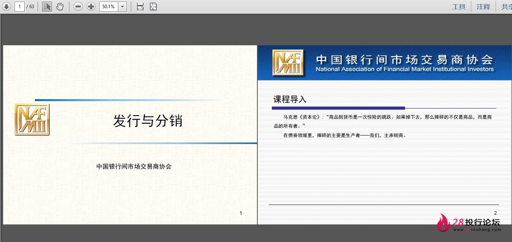Click the line beginning 马克思《资本论》
Screen dimensions: 512x242
[x=387, y=117]
